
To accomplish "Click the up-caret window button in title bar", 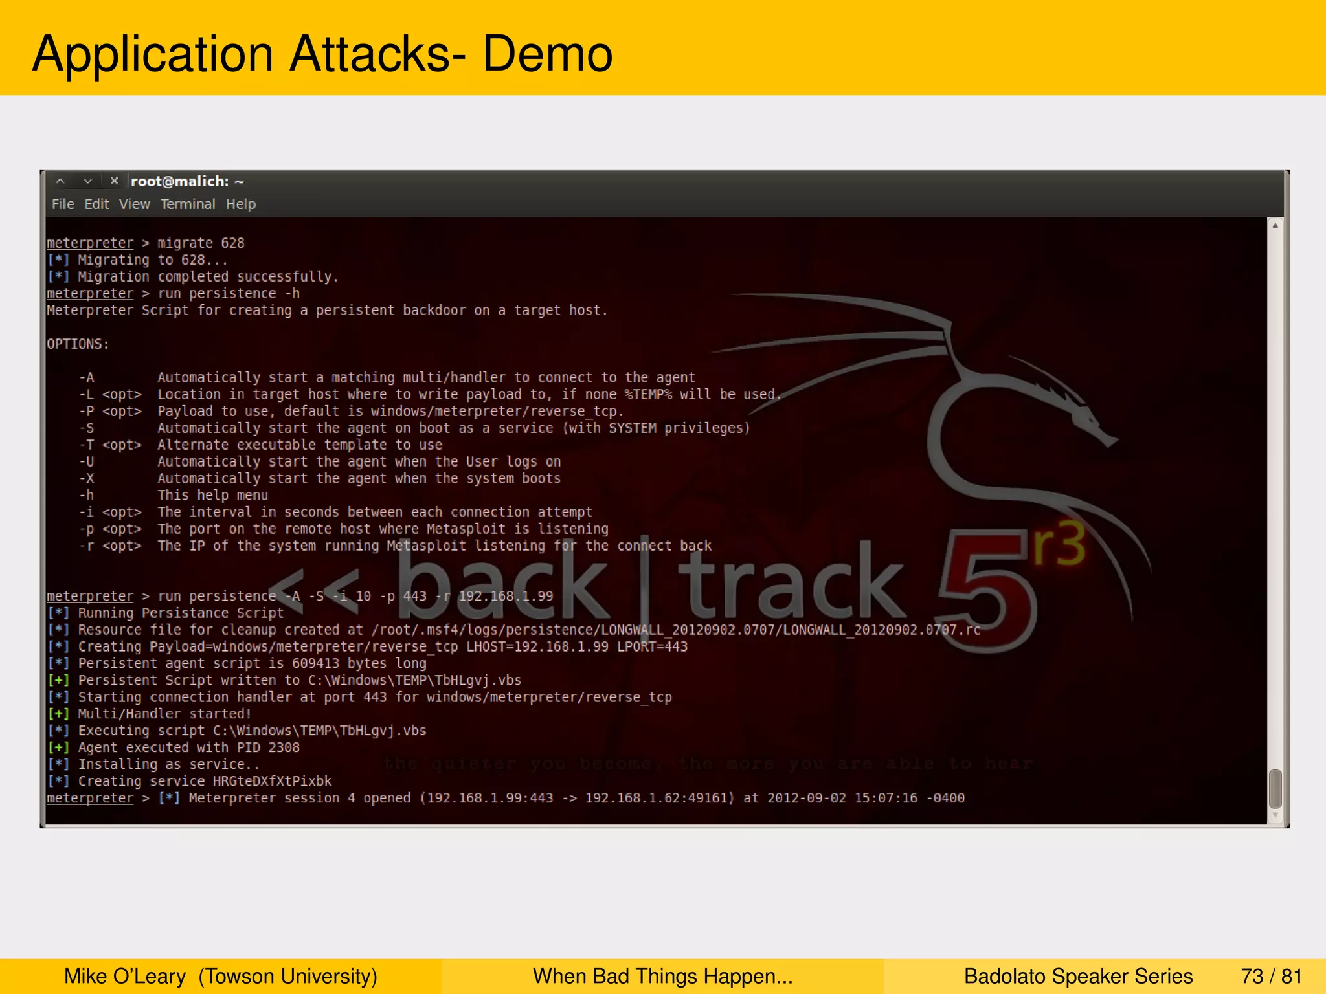I will click(x=60, y=181).
